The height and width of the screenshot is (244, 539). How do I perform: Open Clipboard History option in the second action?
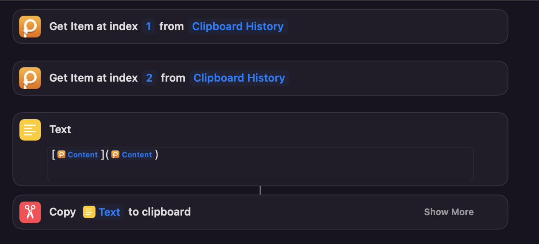coord(239,78)
